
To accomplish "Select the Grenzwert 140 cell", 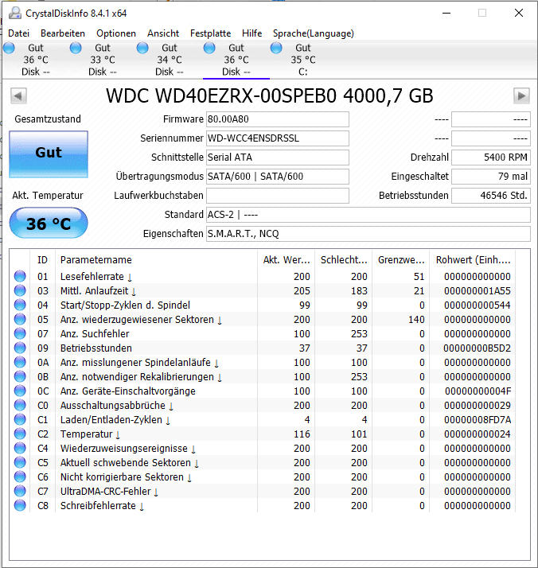I will pos(416,320).
